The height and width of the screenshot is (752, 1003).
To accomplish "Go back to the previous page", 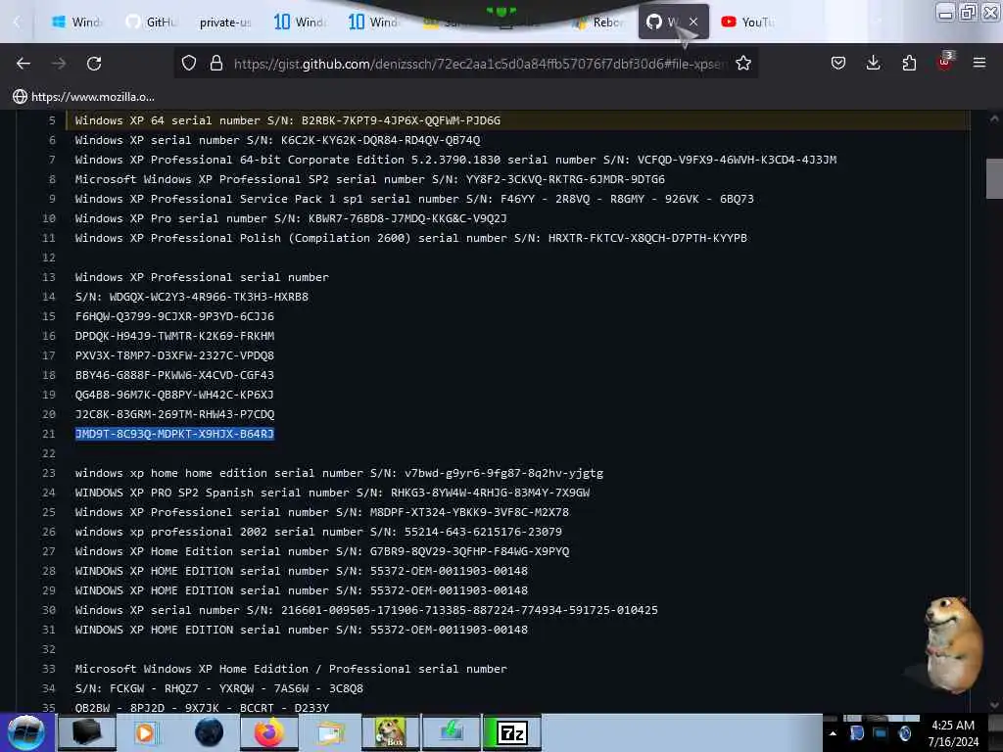I will (24, 64).
